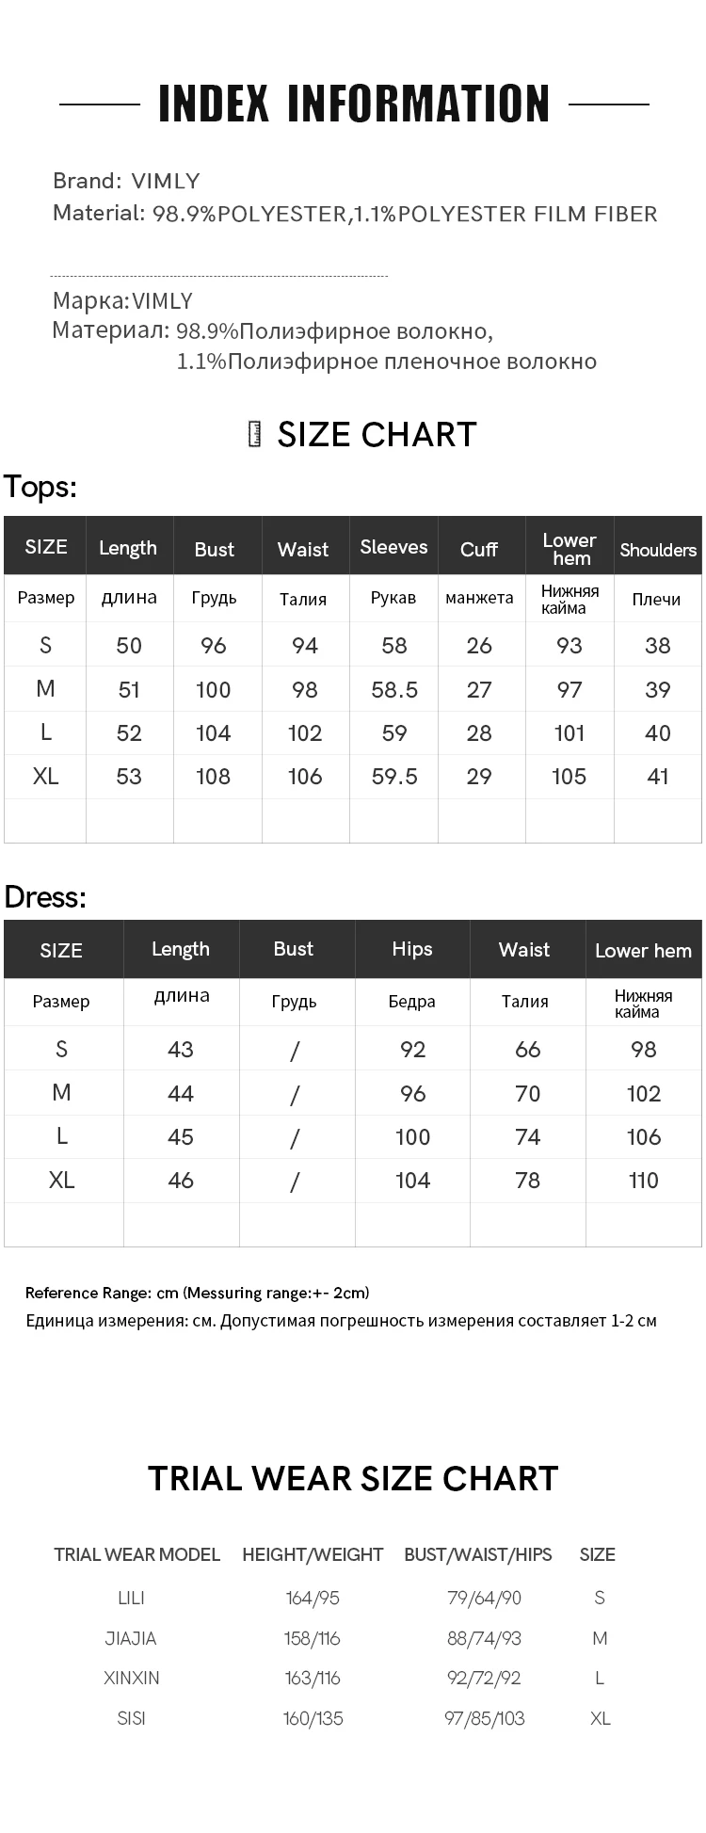The image size is (706, 1833).
Task: Select trial model SISI
Action: 131,1718
